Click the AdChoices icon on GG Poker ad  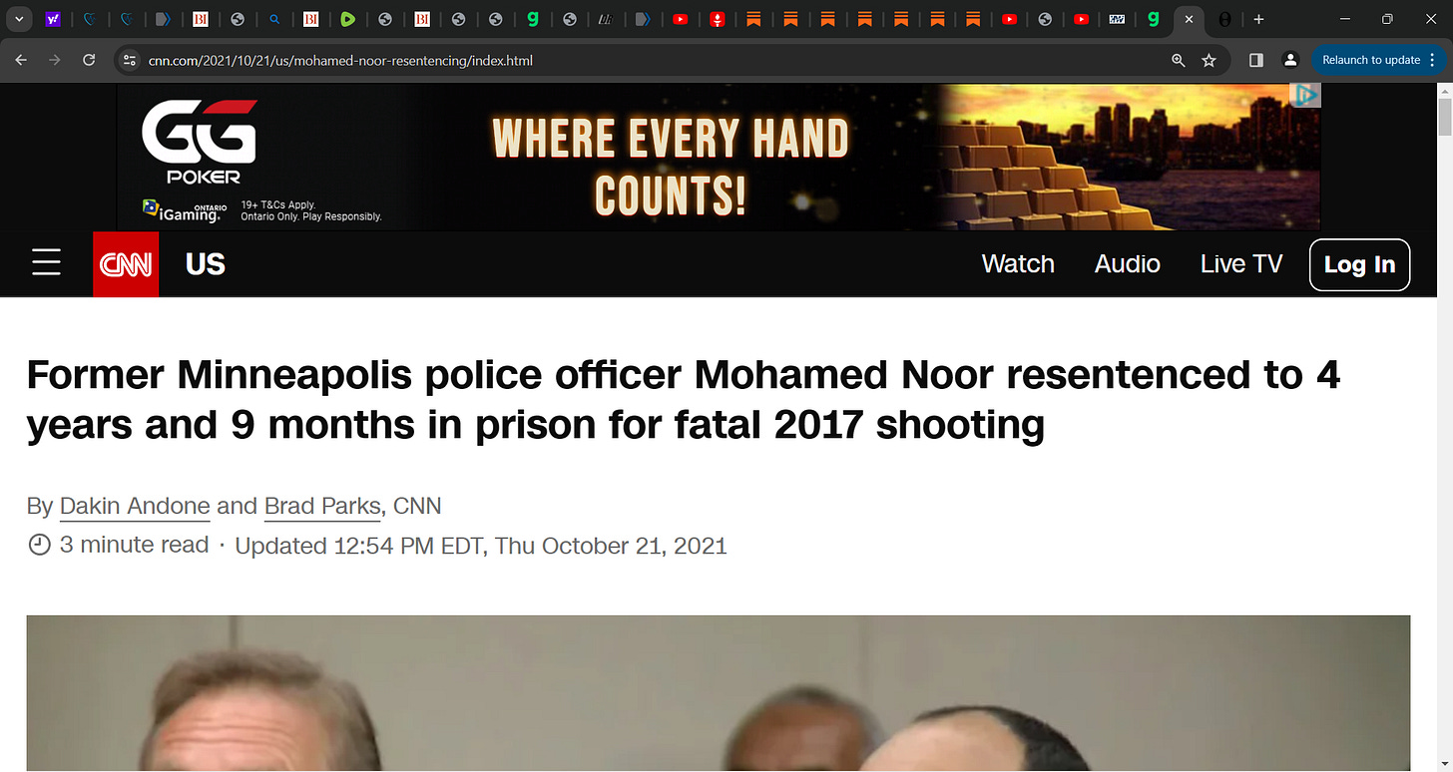click(x=1306, y=95)
